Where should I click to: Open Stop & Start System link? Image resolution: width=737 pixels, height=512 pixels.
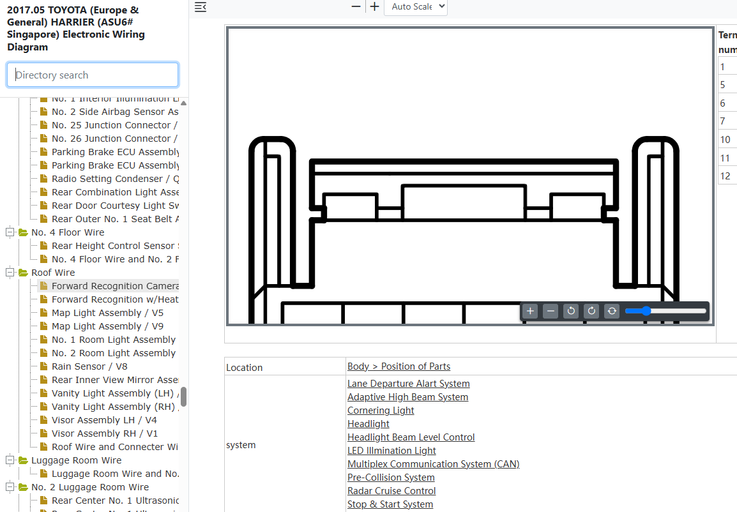click(390, 504)
